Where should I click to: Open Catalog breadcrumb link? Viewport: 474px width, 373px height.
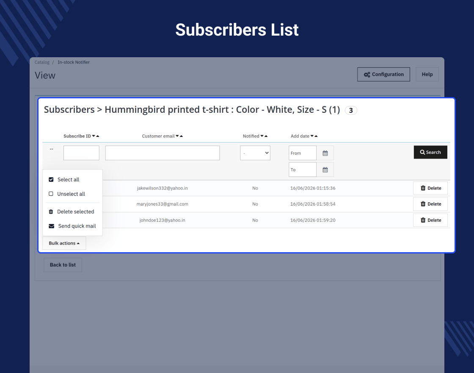click(42, 62)
